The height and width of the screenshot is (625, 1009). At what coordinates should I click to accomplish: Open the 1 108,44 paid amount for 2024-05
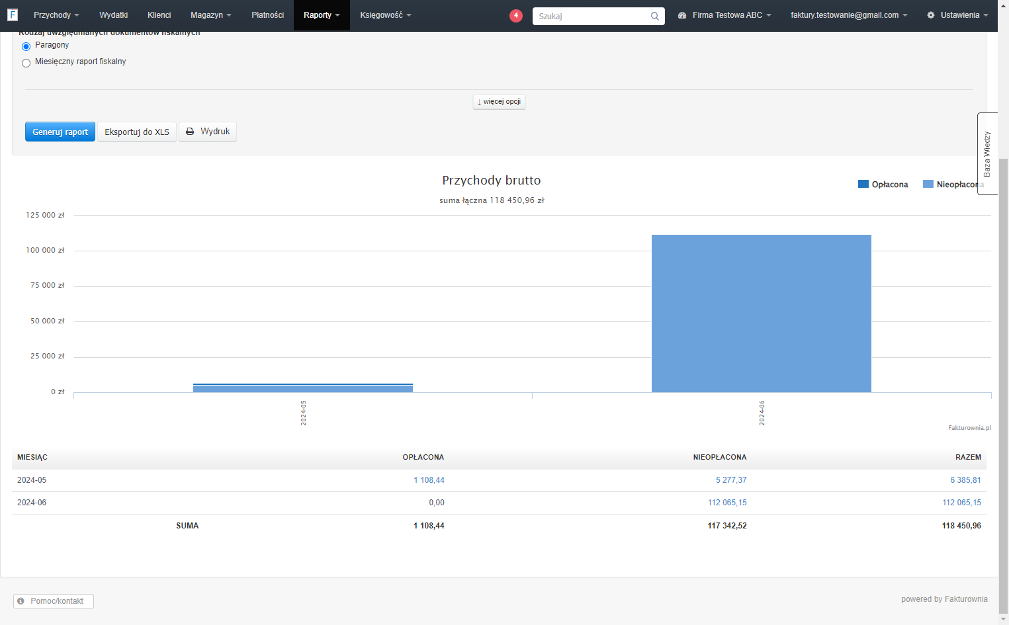pyautogui.click(x=429, y=480)
